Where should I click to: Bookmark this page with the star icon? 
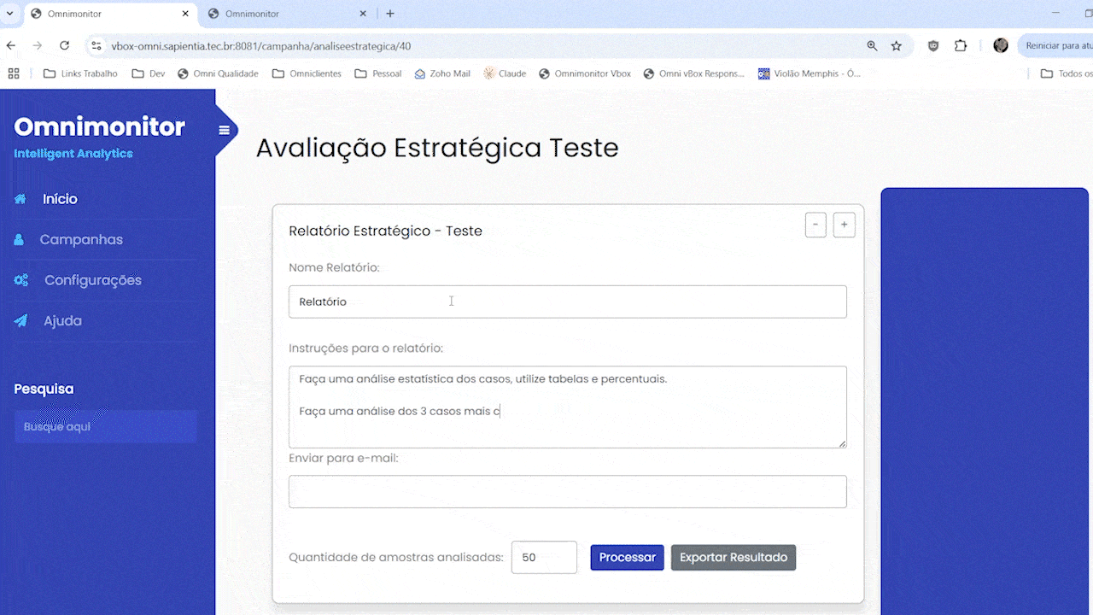point(897,46)
